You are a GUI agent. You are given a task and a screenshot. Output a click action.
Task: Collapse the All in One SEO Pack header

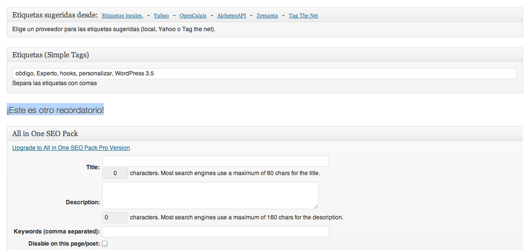292,134
